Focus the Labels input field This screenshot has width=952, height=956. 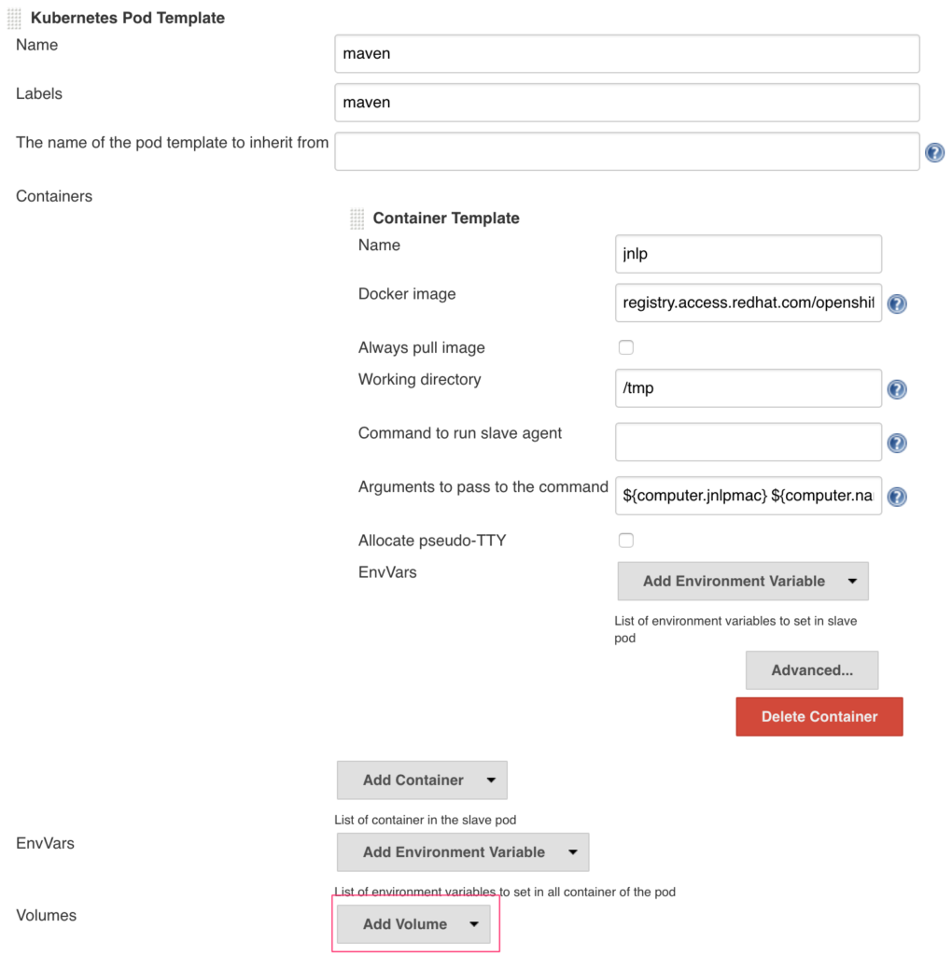pyautogui.click(x=626, y=103)
